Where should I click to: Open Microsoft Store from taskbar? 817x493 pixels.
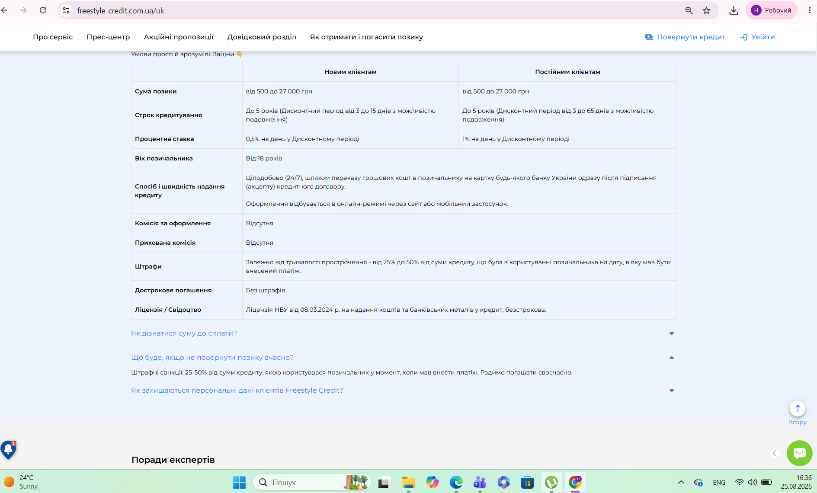527,482
